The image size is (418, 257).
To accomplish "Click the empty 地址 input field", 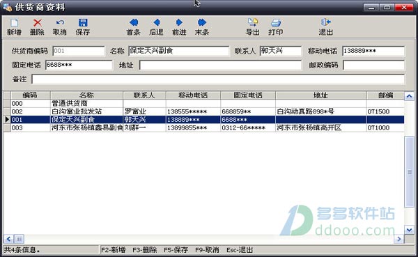I will 220,65.
